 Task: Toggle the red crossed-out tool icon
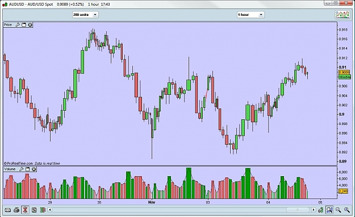coord(25,210)
